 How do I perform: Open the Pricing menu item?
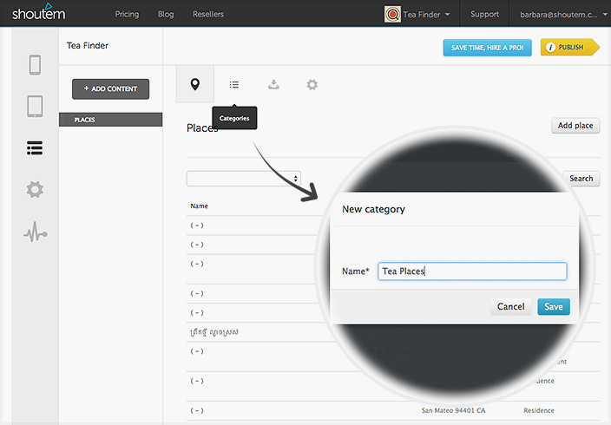click(127, 14)
